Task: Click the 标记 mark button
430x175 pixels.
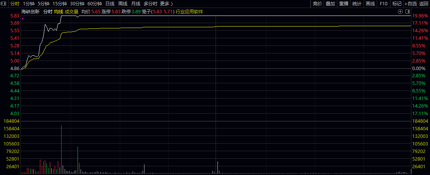Action: 397,3
